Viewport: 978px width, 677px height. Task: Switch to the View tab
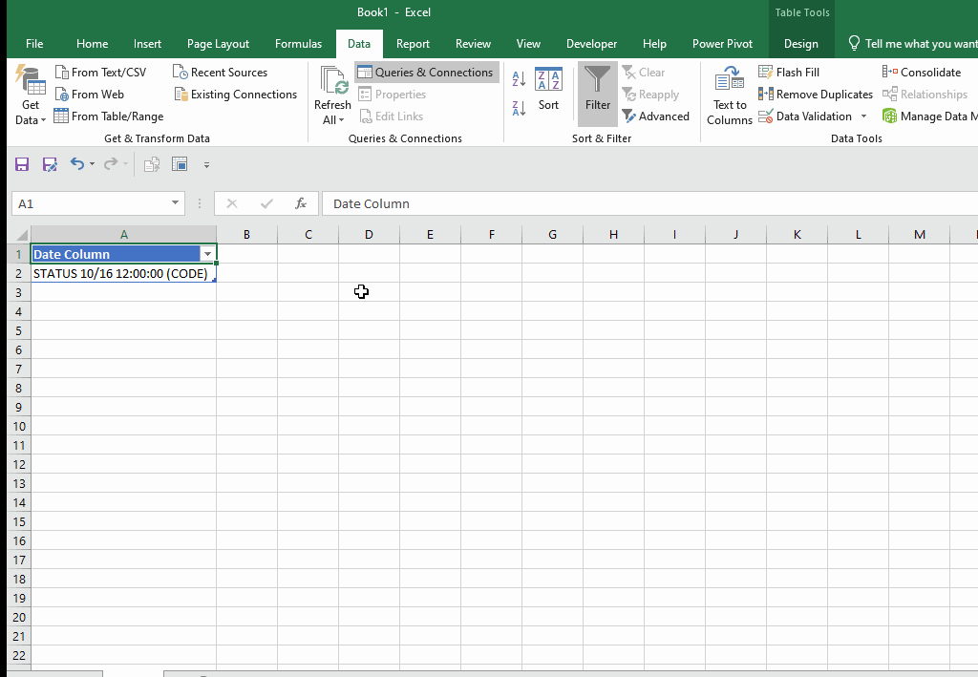coord(528,44)
